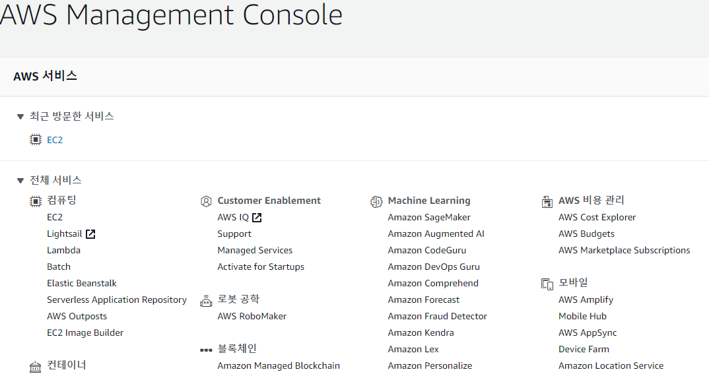Open Mobile Hub
Screen dimensions: 709x378
click(582, 316)
